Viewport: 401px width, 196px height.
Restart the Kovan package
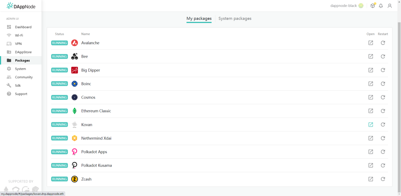(x=383, y=124)
